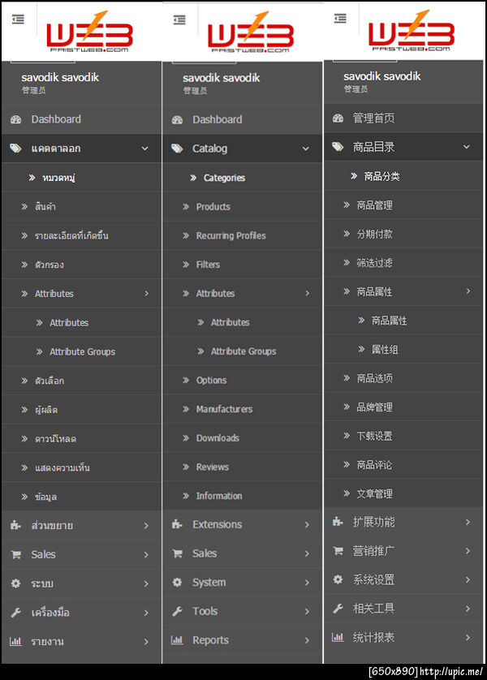This screenshot has height=680, width=487.
Task: Click the bar chart icon beside 统计报表
Action: [x=338, y=638]
